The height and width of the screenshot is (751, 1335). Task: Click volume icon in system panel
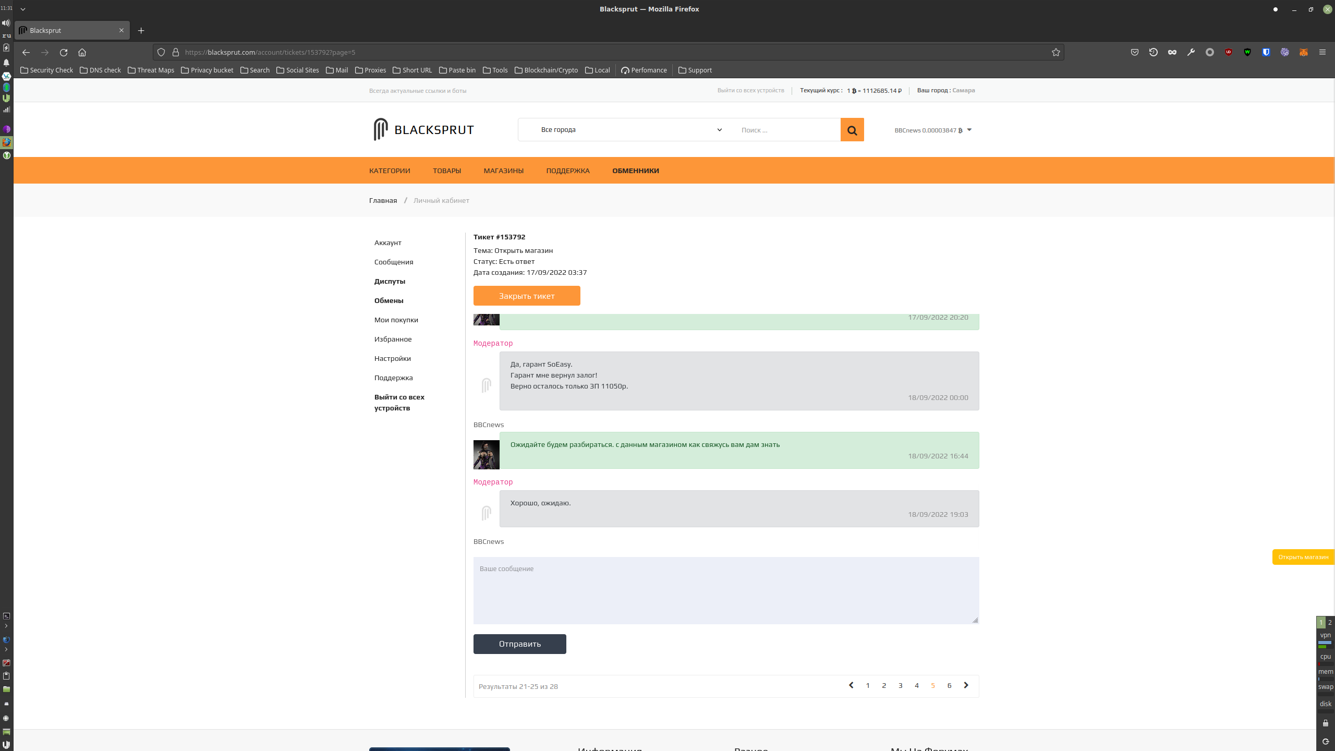(x=6, y=23)
